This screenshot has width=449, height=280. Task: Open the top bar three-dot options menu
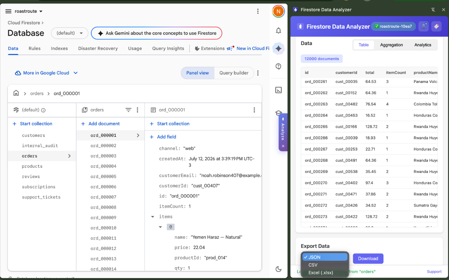click(258, 11)
